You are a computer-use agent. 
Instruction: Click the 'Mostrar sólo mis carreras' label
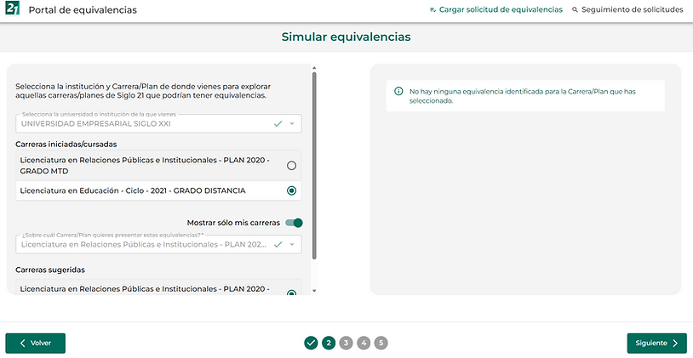(x=233, y=223)
